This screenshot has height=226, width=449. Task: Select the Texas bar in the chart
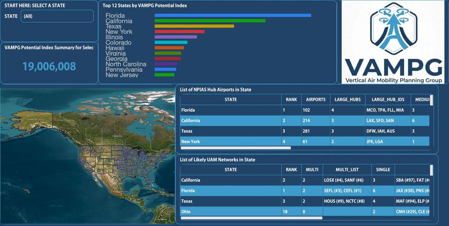pyautogui.click(x=194, y=26)
